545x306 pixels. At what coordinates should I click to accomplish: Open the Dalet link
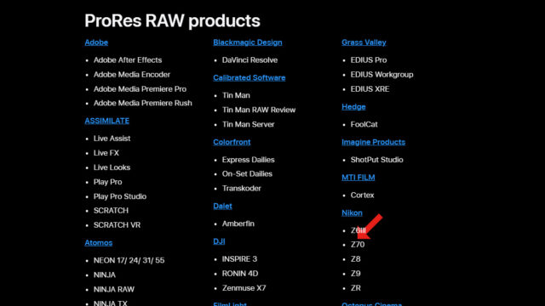(222, 206)
